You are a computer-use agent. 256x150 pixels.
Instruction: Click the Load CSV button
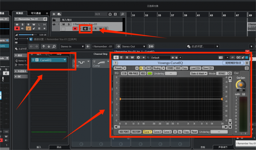coord(196,68)
